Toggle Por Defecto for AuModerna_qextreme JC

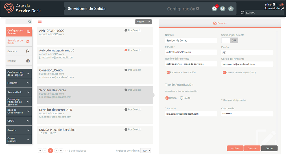[x=126, y=50]
